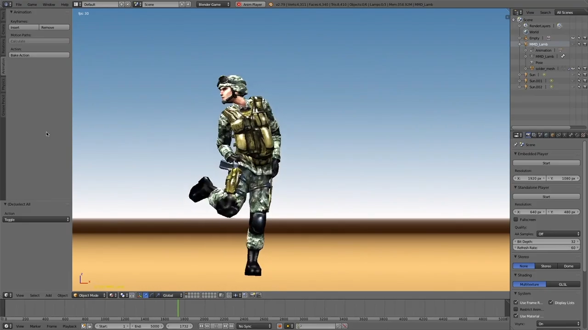Image resolution: width=588 pixels, height=330 pixels.
Task: Start the Embedded Player
Action: [x=546, y=163]
